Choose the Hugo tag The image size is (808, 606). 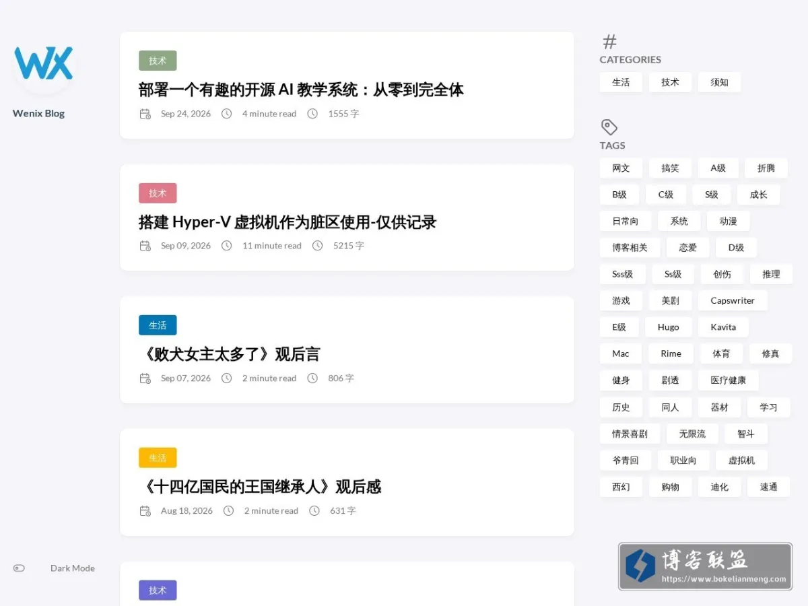669,327
